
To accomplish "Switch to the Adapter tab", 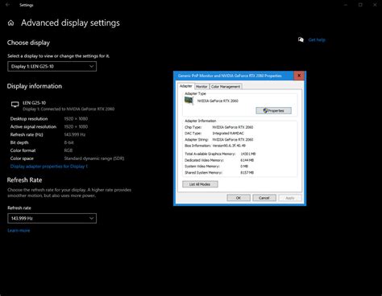I will (186, 86).
